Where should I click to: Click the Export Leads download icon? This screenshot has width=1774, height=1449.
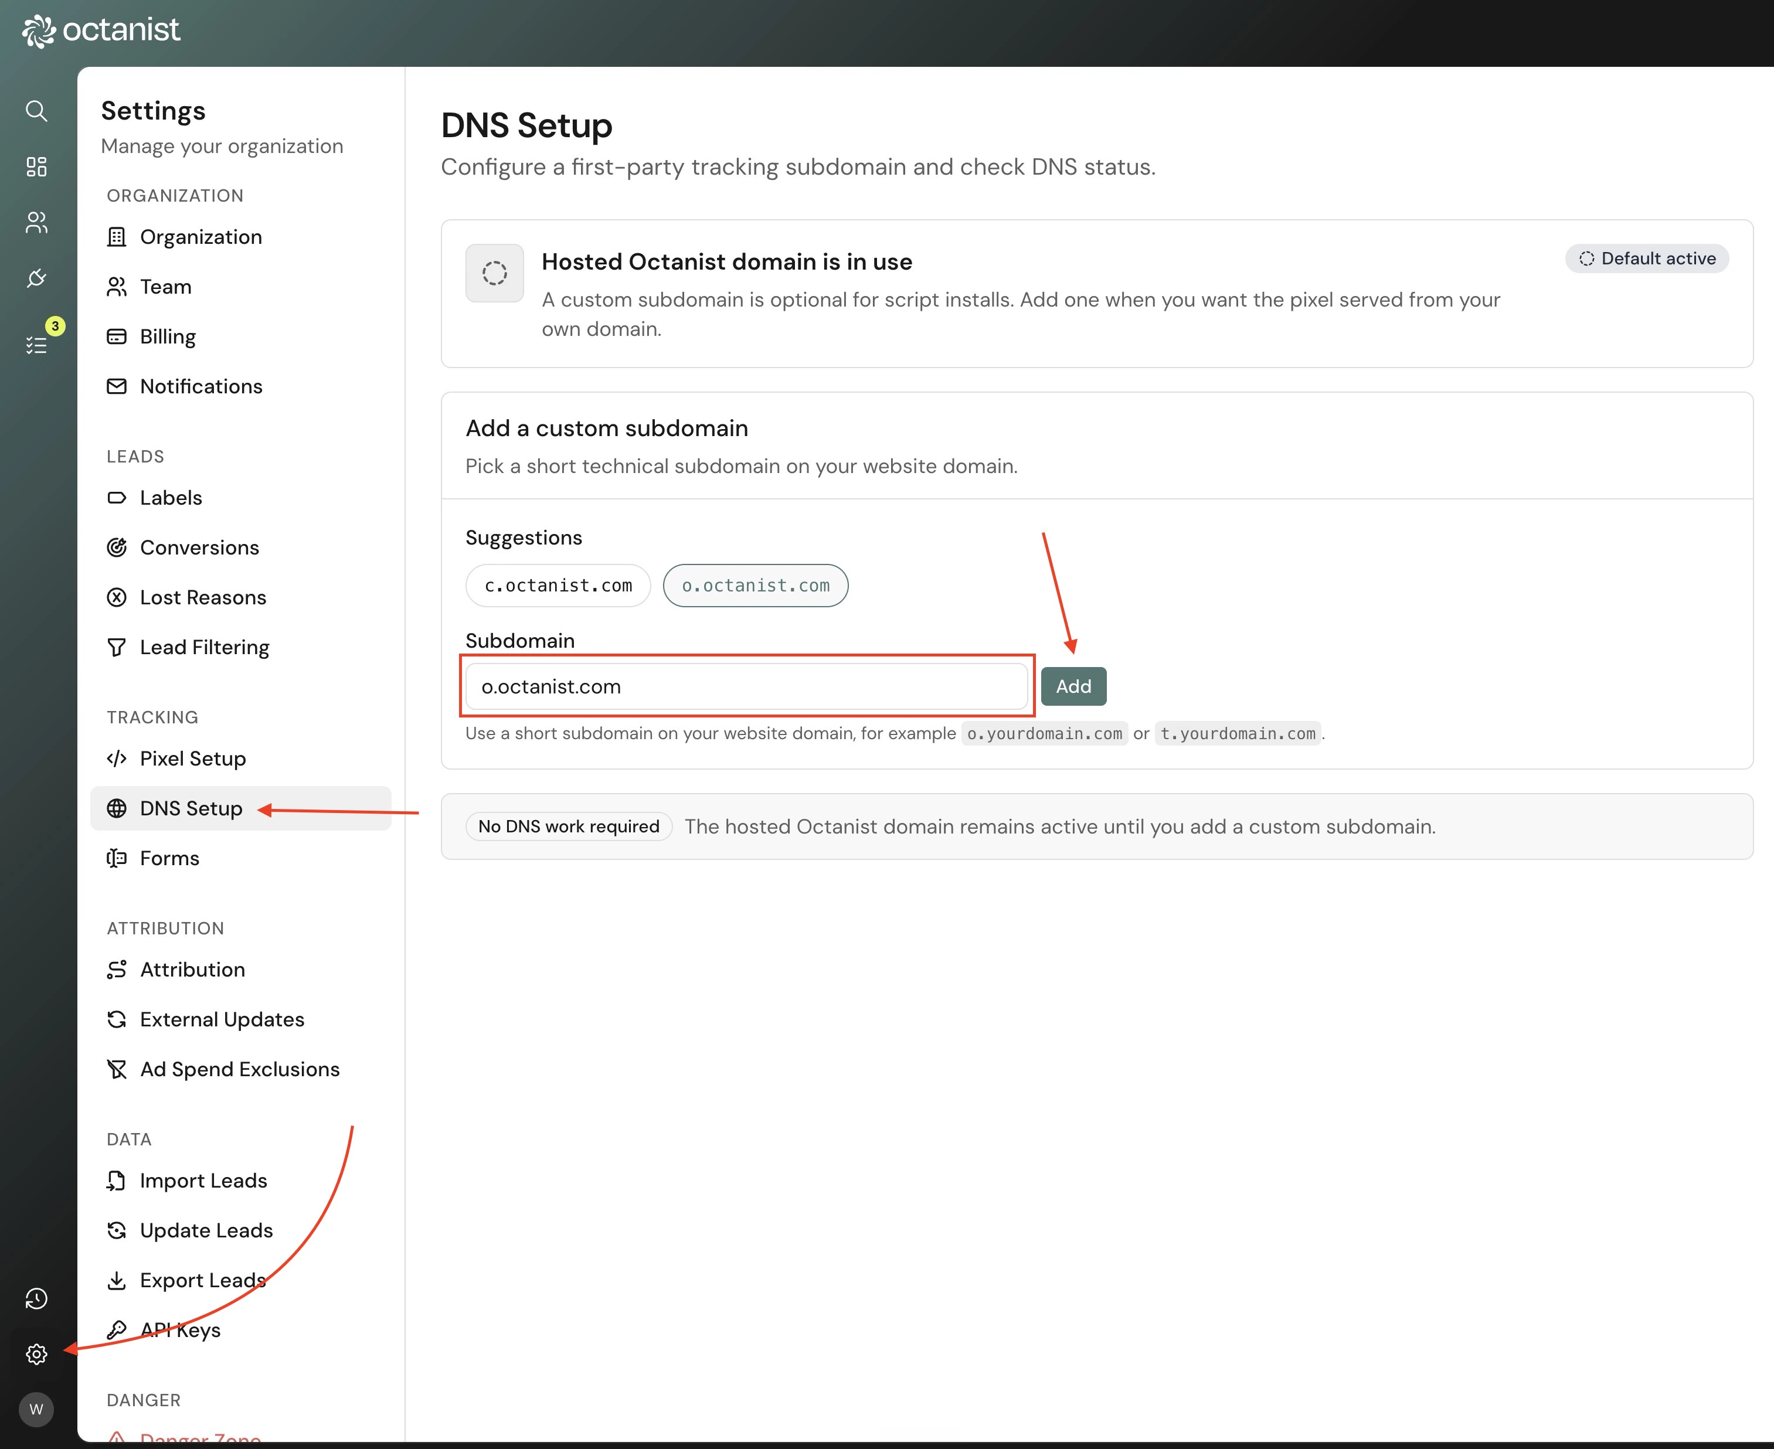pos(117,1280)
